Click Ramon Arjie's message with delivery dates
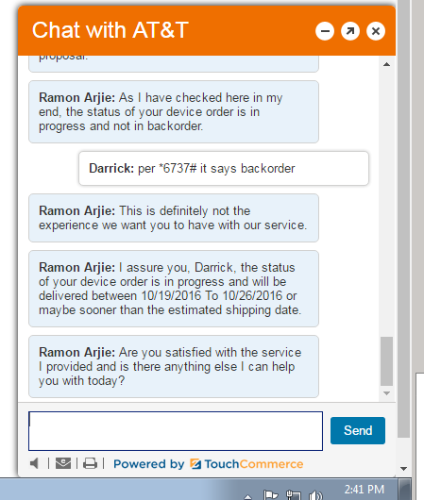Screen dimensions: 424x500 tap(174, 289)
